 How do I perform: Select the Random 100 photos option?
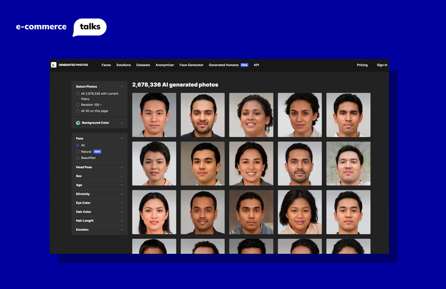(77, 104)
